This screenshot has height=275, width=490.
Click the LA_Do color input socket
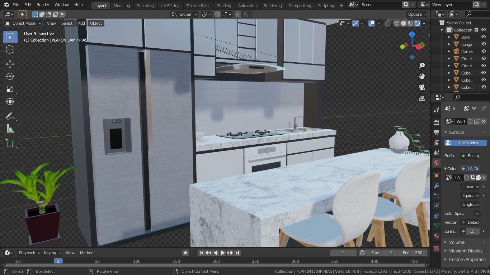coord(470,169)
